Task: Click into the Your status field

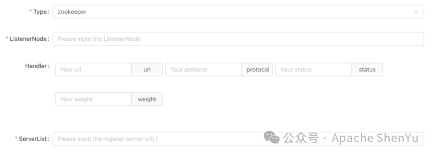Action: pyautogui.click(x=314, y=70)
